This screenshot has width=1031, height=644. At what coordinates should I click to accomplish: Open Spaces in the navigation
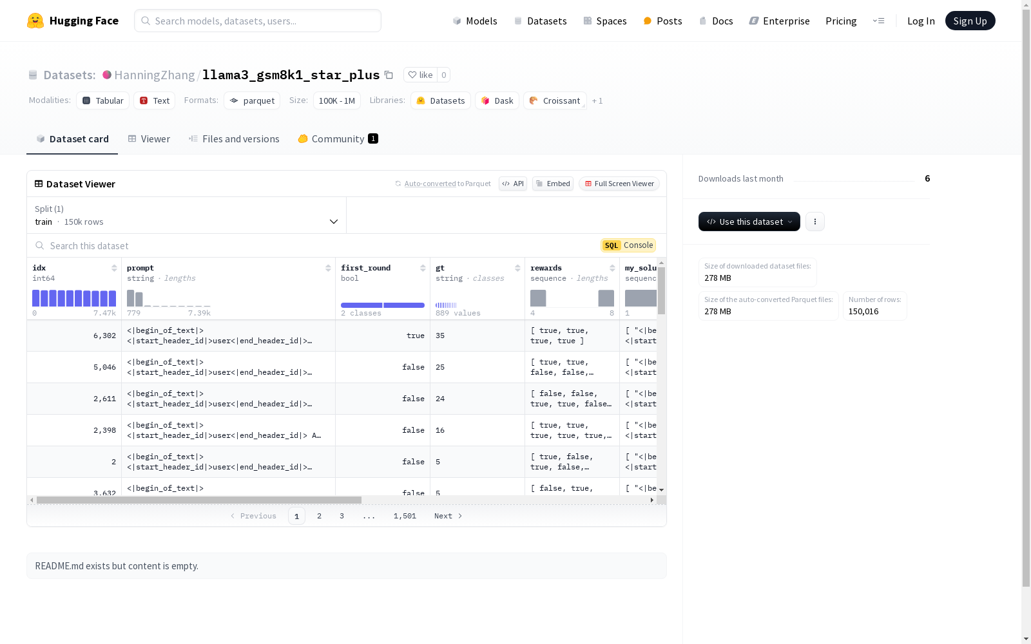[x=605, y=21]
